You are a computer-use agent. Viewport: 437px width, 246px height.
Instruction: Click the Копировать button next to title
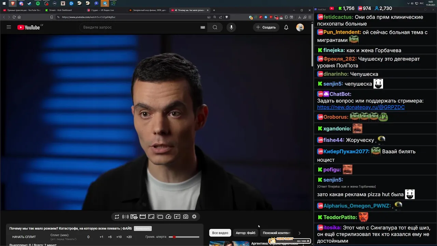point(143,228)
